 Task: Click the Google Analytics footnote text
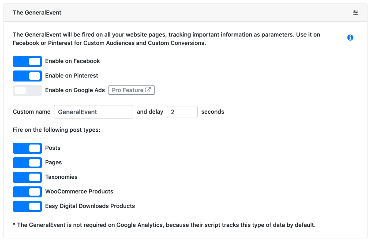[164, 225]
